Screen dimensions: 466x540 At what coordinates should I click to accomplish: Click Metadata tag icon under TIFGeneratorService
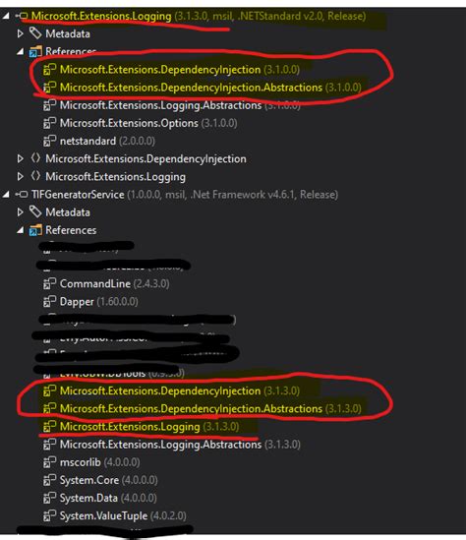(x=35, y=211)
